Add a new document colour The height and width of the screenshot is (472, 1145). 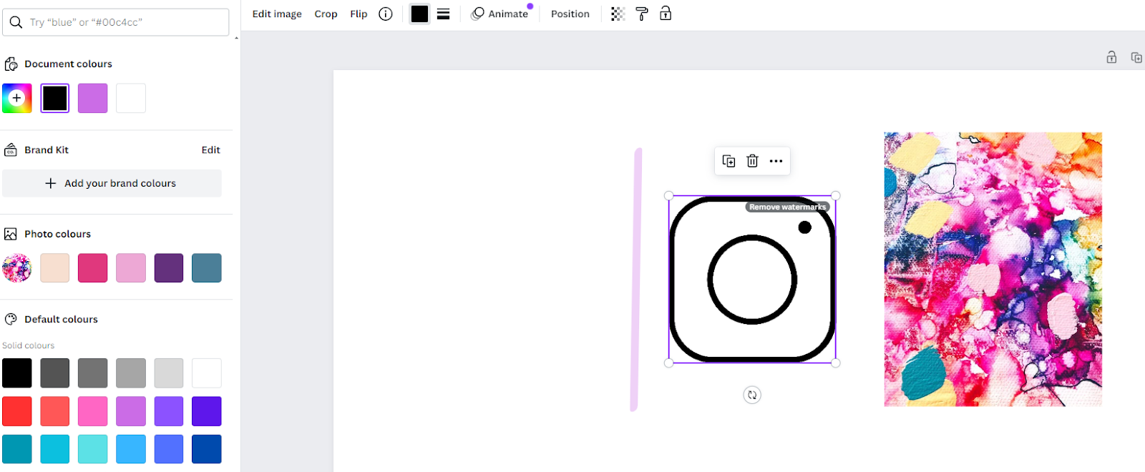[x=17, y=98]
